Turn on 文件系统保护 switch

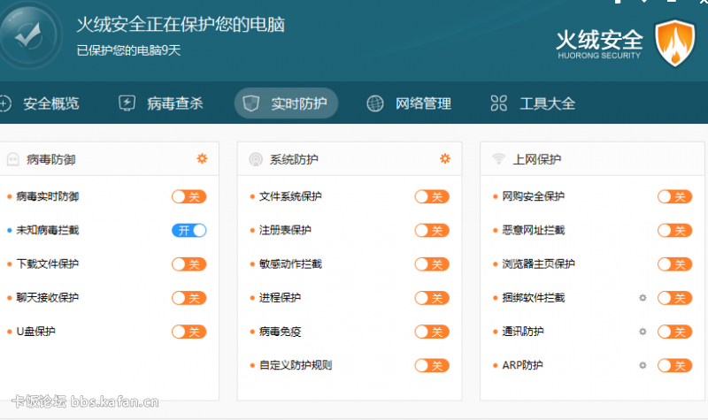click(x=432, y=196)
